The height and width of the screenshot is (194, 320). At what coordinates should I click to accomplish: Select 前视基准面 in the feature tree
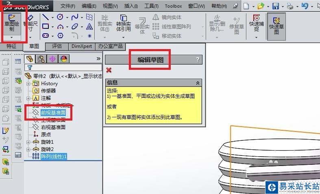click(x=53, y=112)
